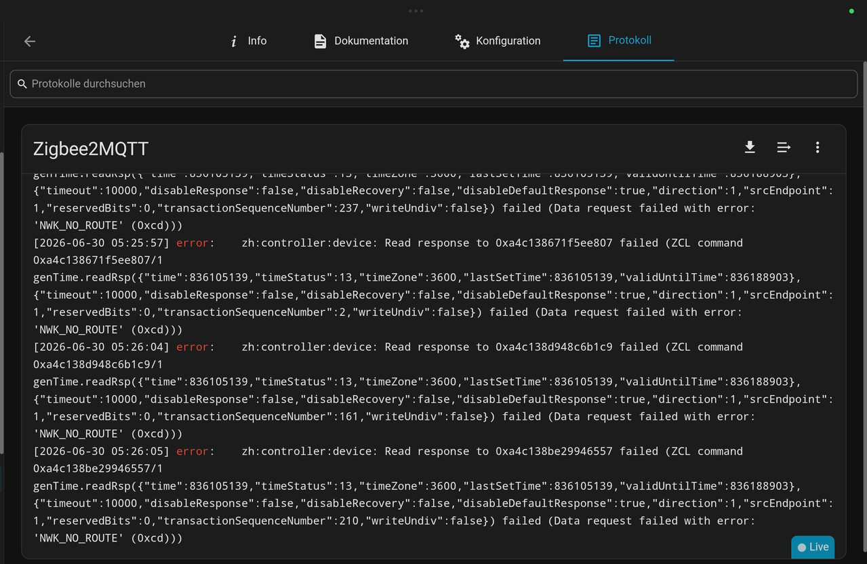The image size is (867, 564).
Task: Click the Info tab's "i" icon
Action: (x=234, y=41)
